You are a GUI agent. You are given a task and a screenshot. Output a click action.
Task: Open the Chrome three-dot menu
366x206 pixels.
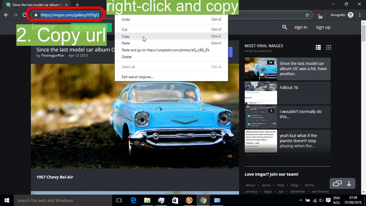(x=360, y=15)
